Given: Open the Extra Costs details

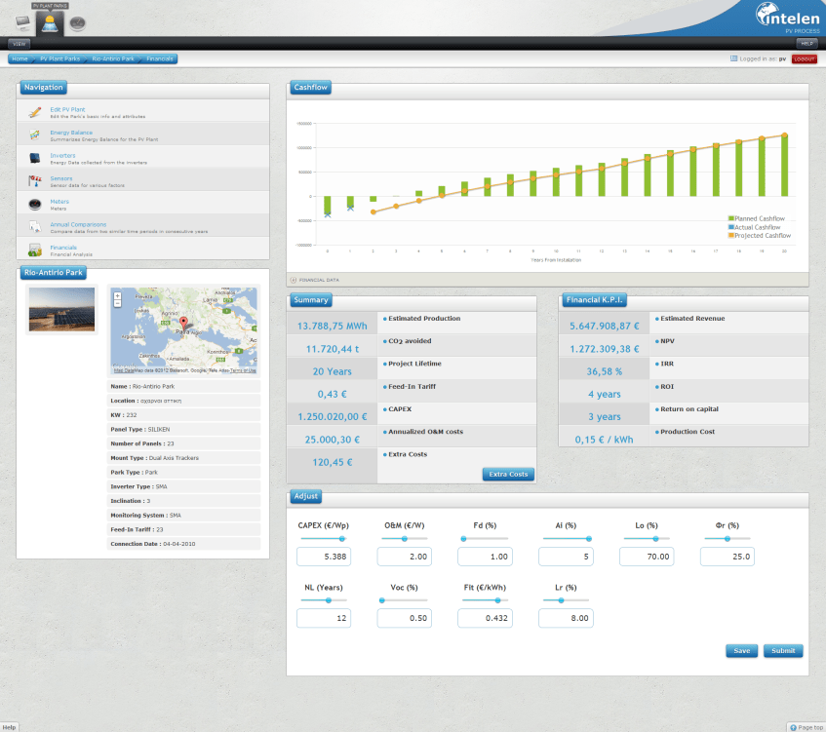Looking at the screenshot, I should point(508,475).
